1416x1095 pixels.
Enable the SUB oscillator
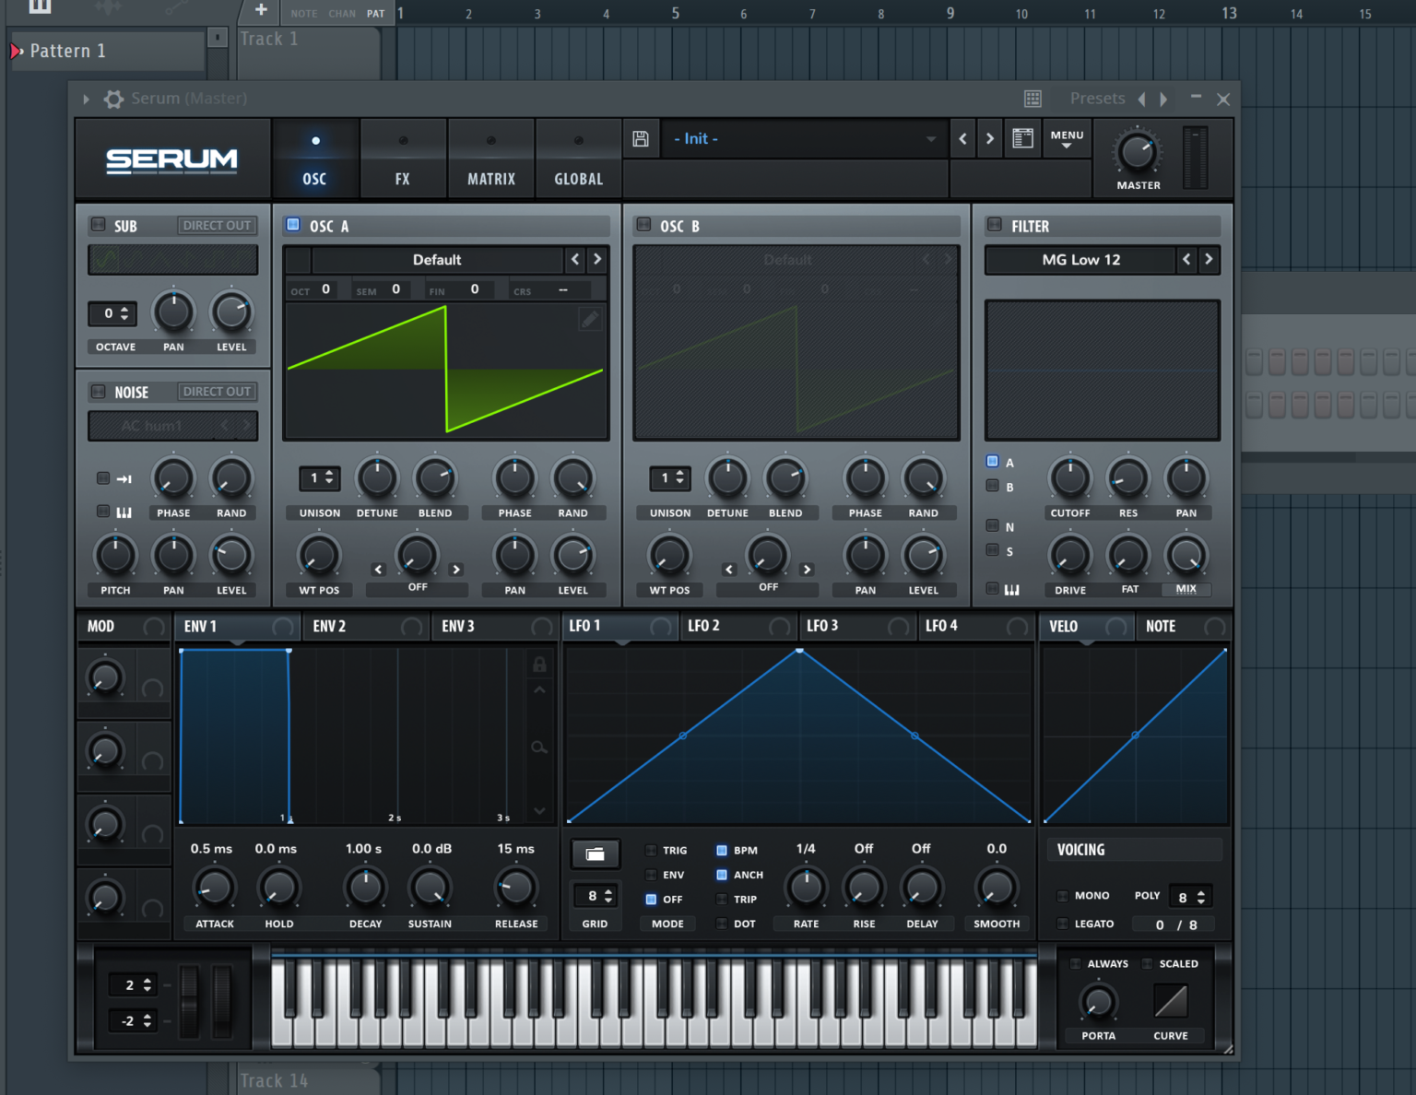pos(98,224)
